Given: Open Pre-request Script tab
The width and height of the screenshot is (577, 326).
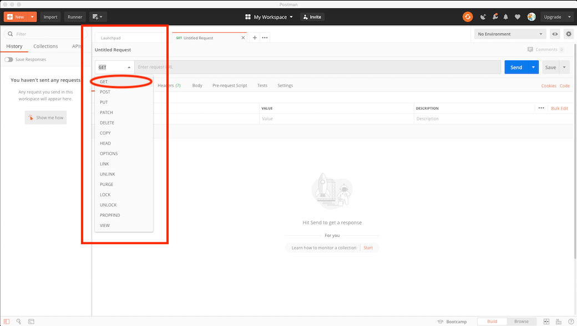Looking at the screenshot, I should 230,86.
